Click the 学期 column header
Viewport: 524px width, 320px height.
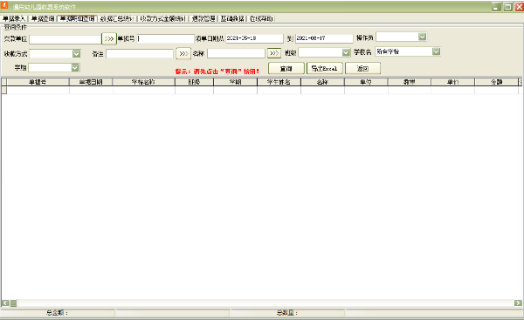235,82
